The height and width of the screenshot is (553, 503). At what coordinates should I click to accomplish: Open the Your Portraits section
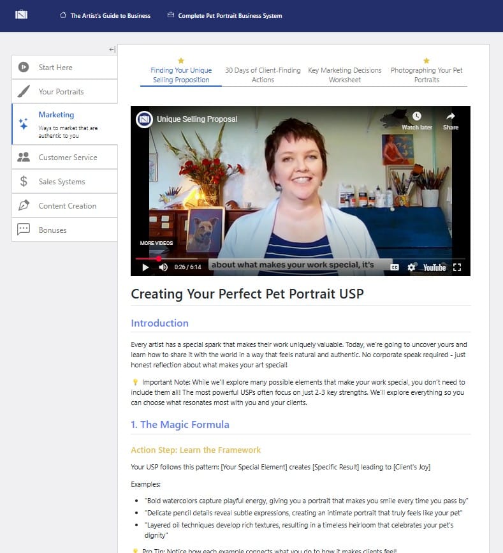[64, 91]
